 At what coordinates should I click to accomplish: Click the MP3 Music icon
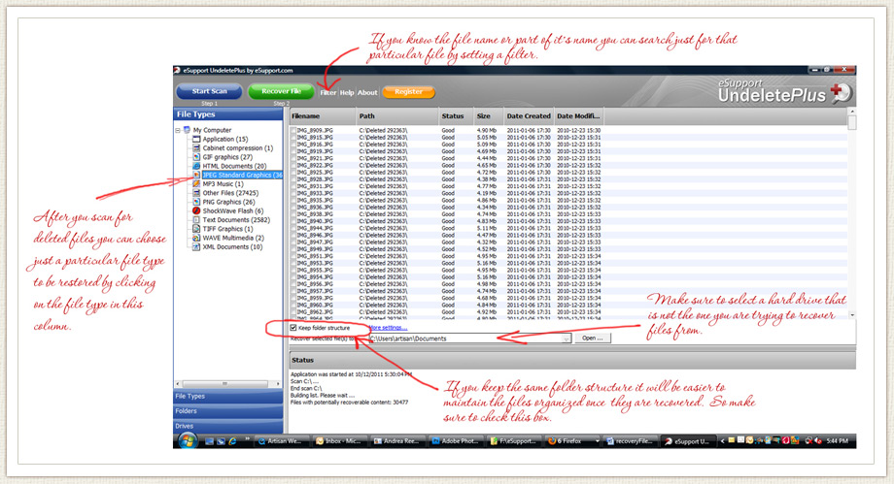[x=196, y=184]
